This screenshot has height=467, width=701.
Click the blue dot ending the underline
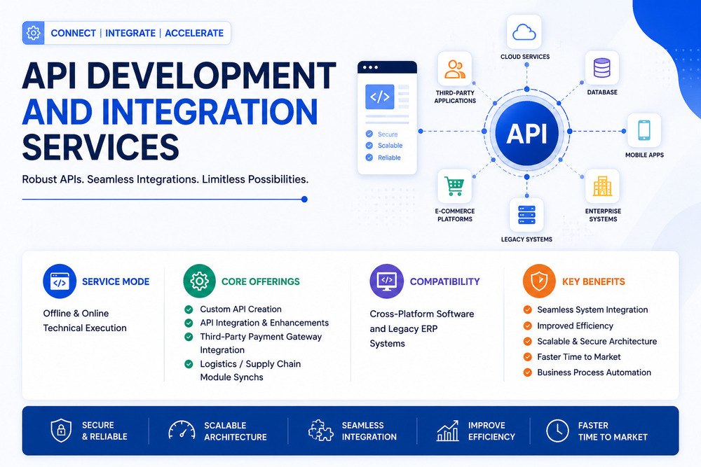304,199
